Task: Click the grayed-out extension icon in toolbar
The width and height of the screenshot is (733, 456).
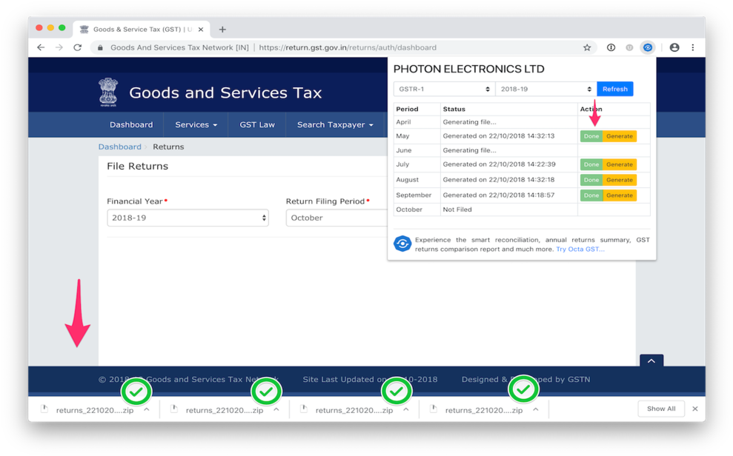Action: tap(629, 47)
